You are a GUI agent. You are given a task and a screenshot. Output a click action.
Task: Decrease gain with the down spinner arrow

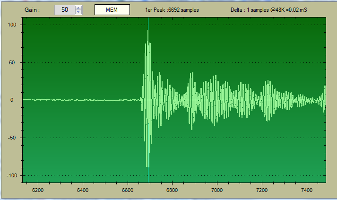pyautogui.click(x=78, y=12)
